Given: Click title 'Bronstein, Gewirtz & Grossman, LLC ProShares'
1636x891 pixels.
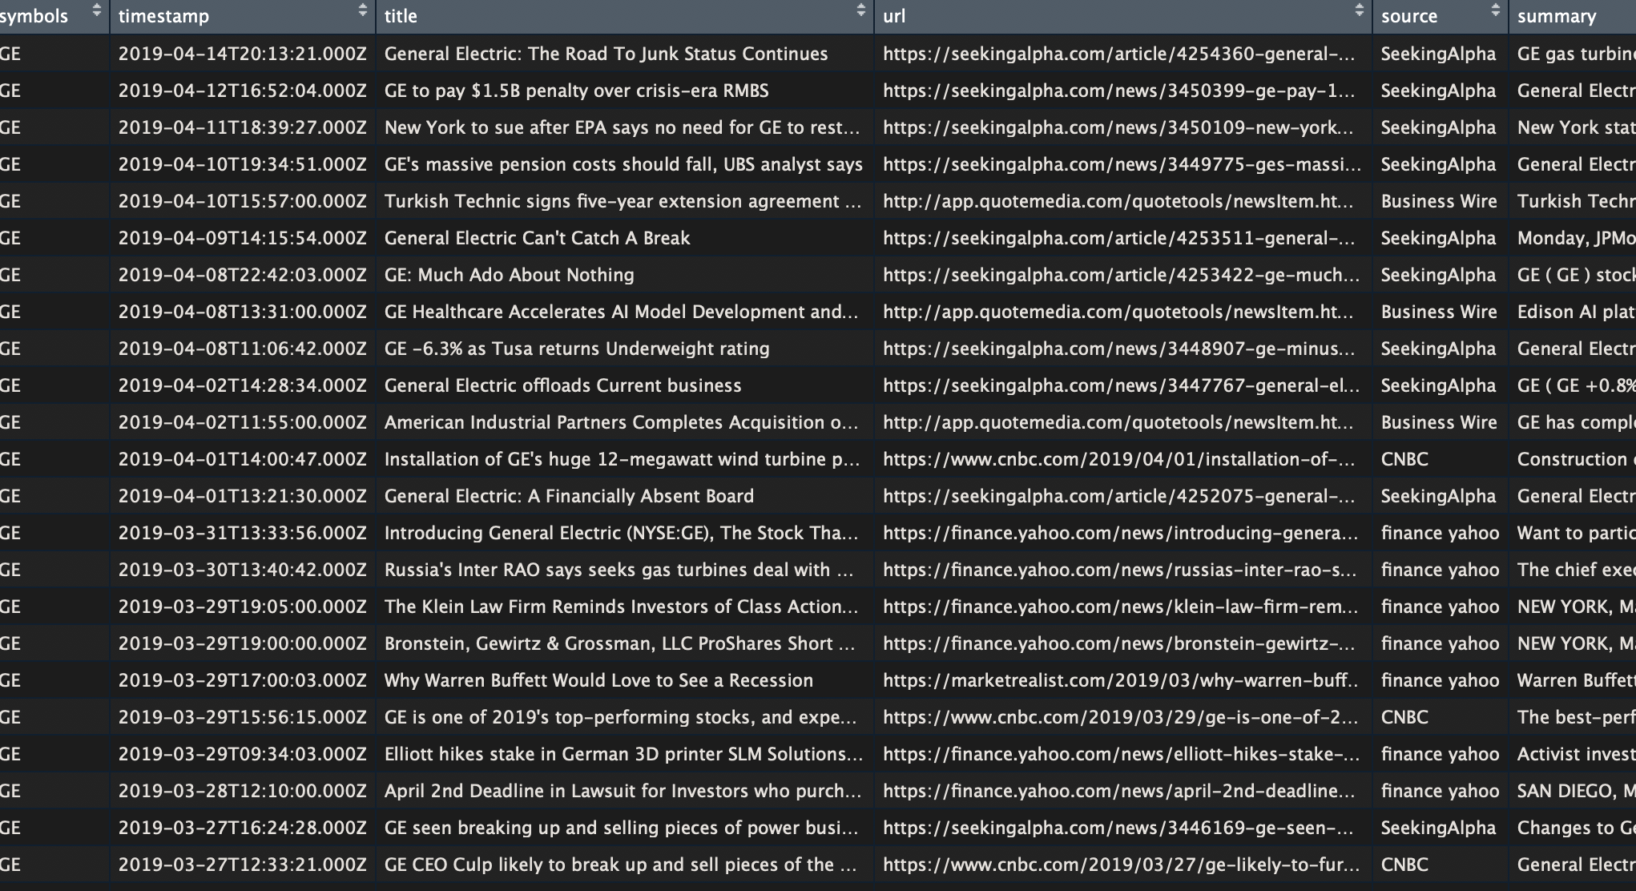Looking at the screenshot, I should 619,643.
